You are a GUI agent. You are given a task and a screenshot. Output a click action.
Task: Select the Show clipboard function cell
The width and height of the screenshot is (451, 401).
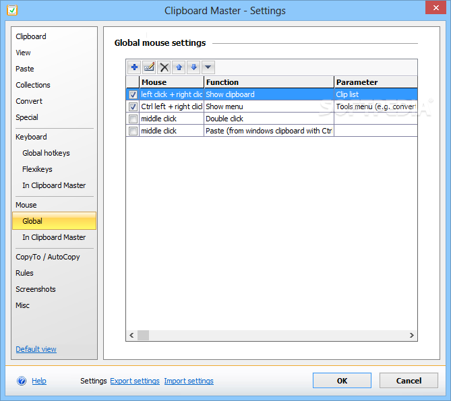(x=269, y=94)
